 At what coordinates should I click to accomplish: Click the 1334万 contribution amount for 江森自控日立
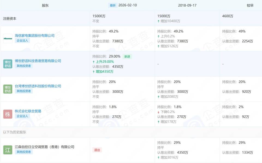coord(248,152)
